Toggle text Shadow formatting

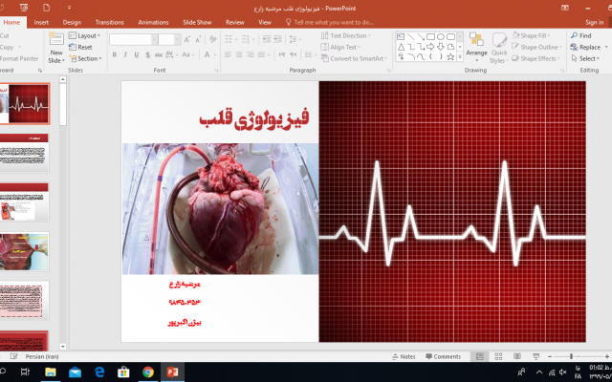pyautogui.click(x=147, y=55)
